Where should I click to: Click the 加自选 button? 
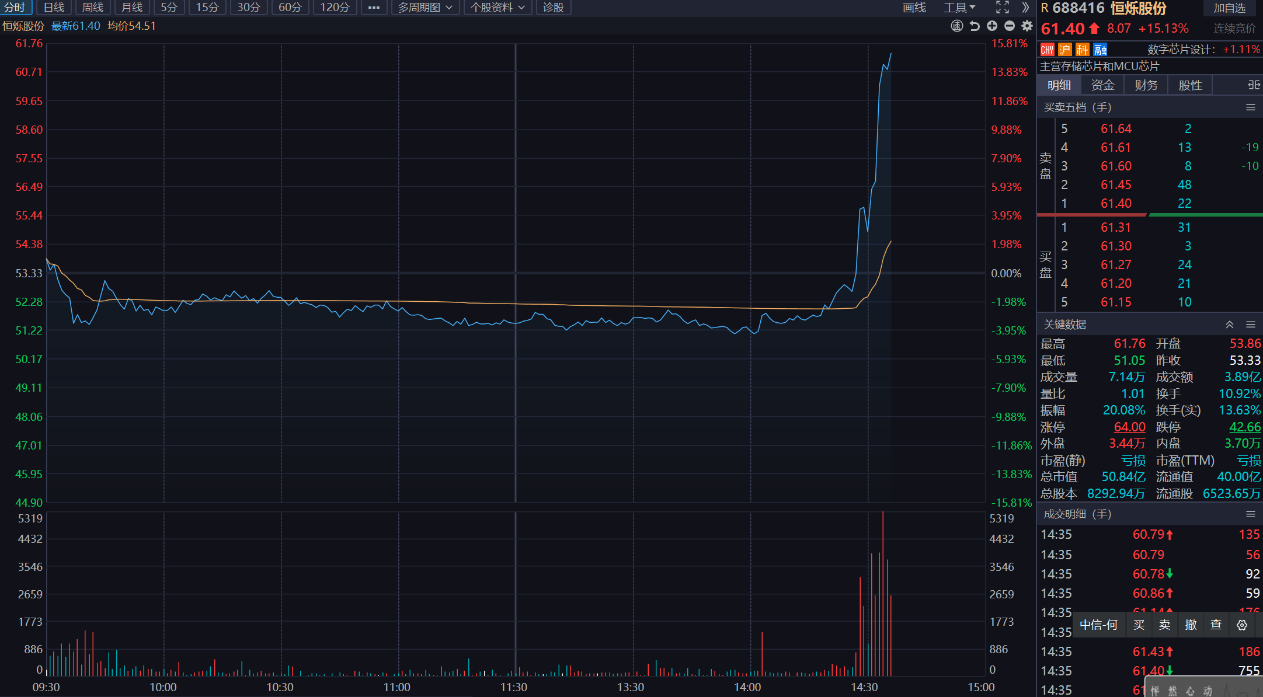coord(1229,8)
